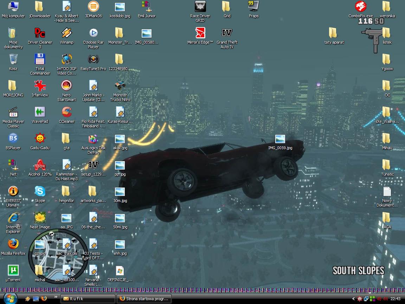Open the Mirror's Edge shortcut

(x=200, y=33)
